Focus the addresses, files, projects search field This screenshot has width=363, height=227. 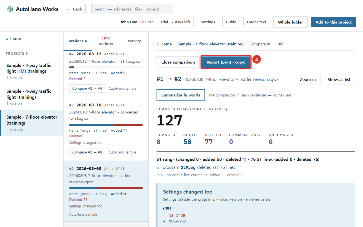(132, 9)
